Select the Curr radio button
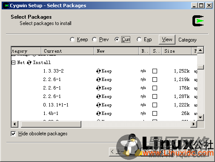The width and height of the screenshot is (215, 162). point(117,39)
